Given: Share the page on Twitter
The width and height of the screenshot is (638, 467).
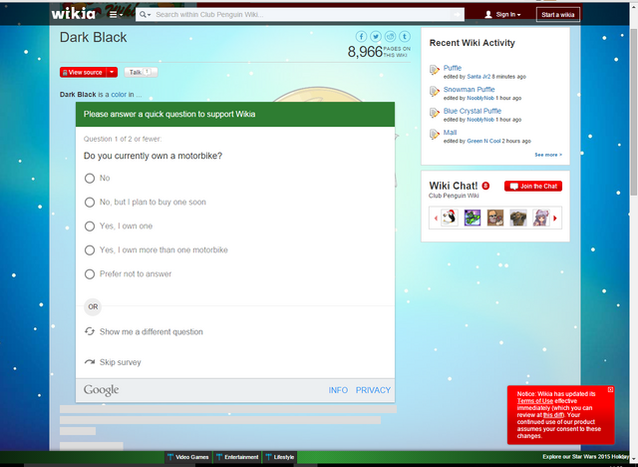Looking at the screenshot, I should 376,37.
